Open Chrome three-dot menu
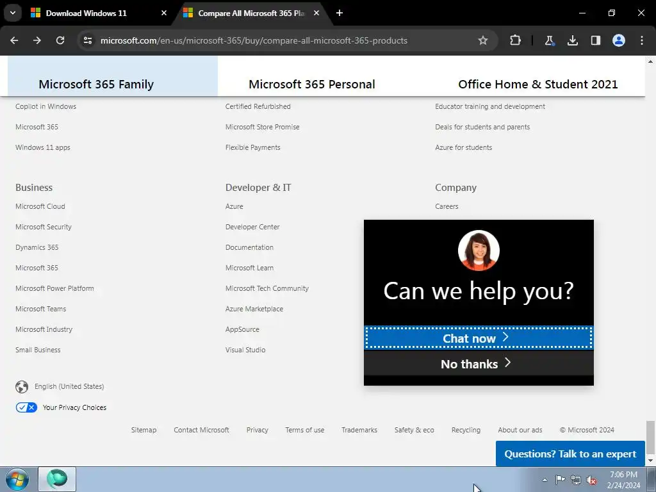Screen dimensions: 656x492 click(x=642, y=40)
